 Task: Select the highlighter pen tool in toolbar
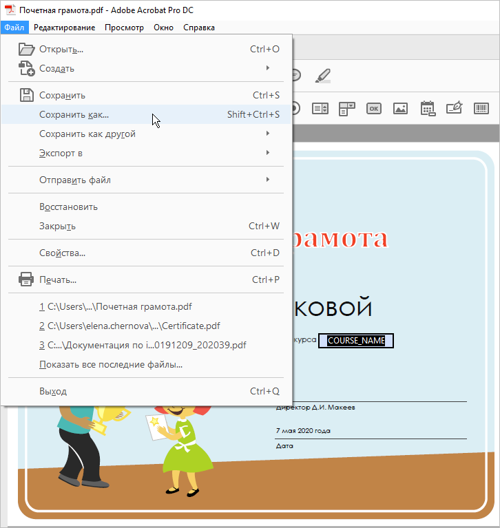pos(323,76)
